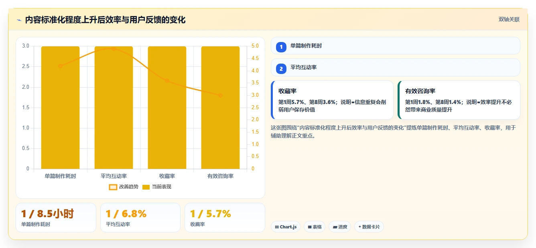Click the 表格 tag chip

click(315, 227)
